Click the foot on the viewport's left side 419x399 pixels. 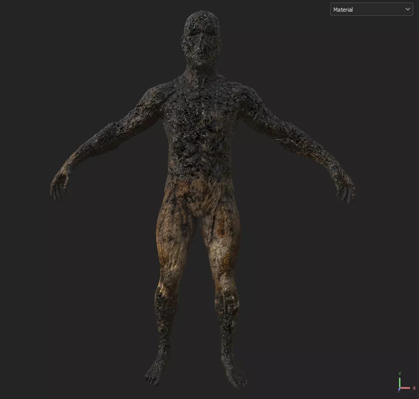(156, 373)
